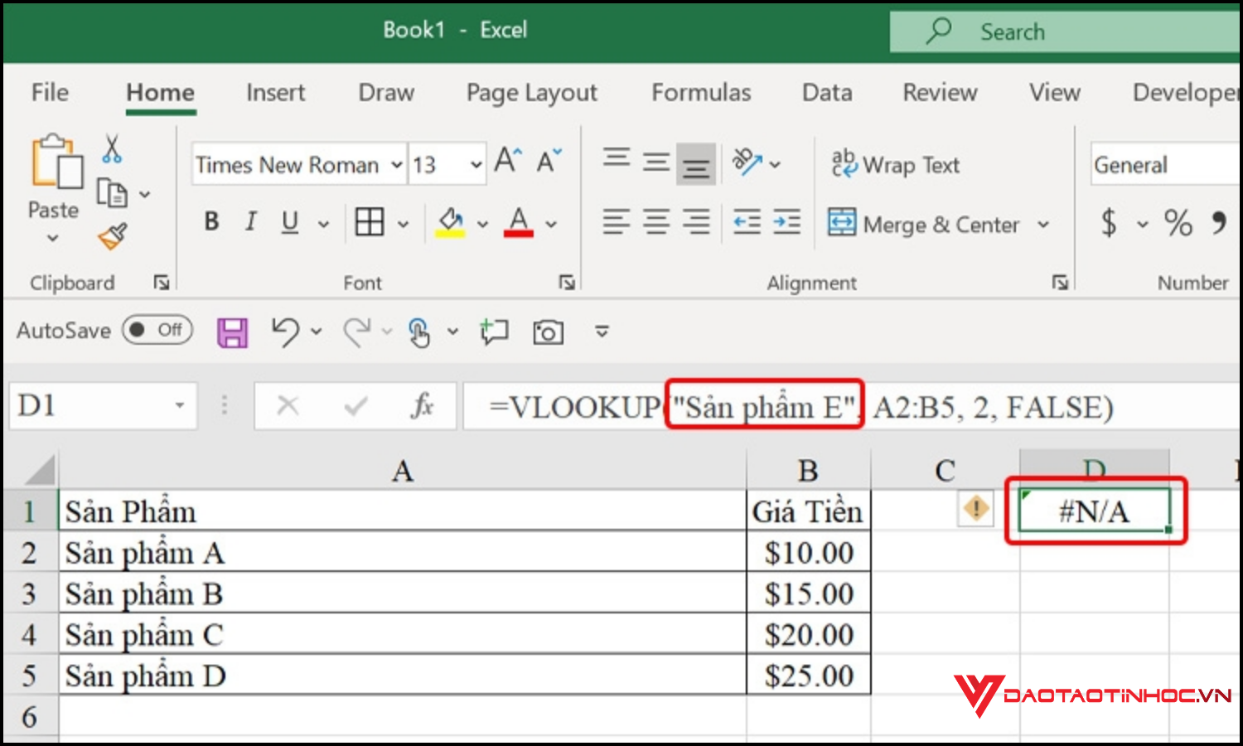Switch to the Insert tab
Image resolution: width=1243 pixels, height=746 pixels.
tap(275, 92)
